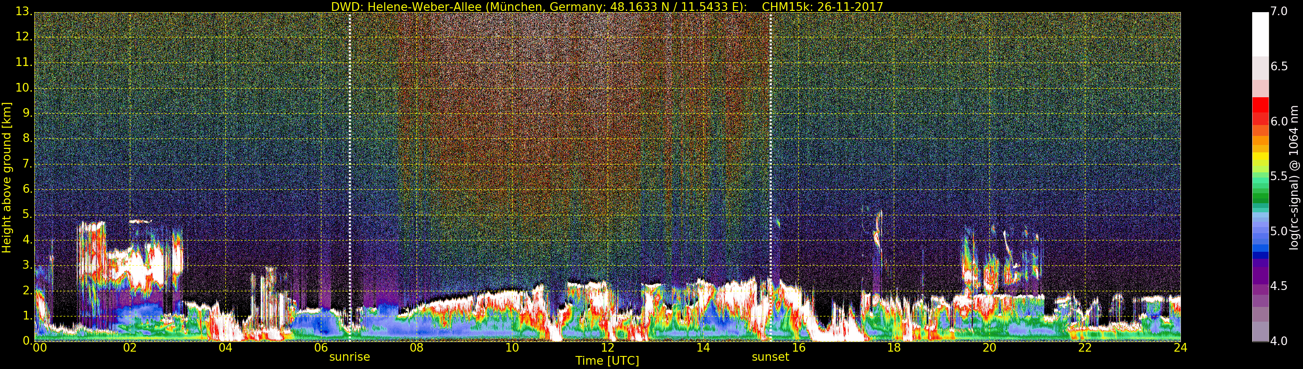The height and width of the screenshot is (369, 1303).
Task: Pick the purple band on the colorbar
Action: pyautogui.click(x=1260, y=276)
